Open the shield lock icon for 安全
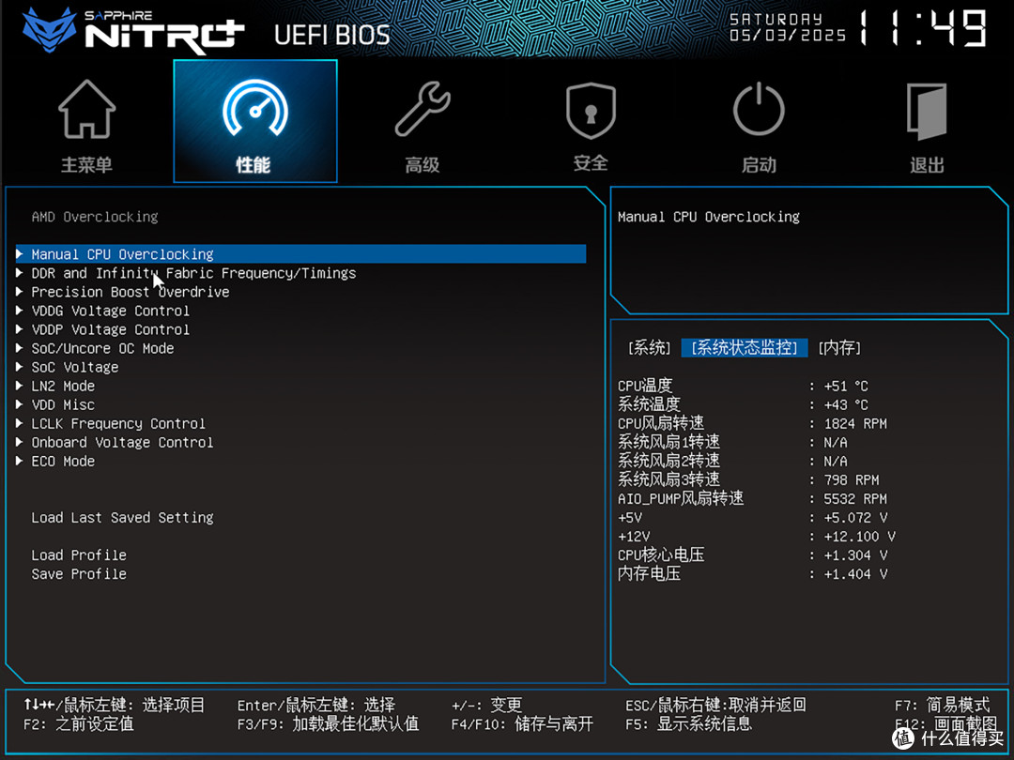 pyautogui.click(x=591, y=110)
